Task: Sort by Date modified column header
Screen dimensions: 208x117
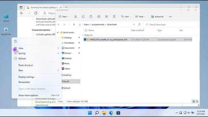Action: coord(137,31)
